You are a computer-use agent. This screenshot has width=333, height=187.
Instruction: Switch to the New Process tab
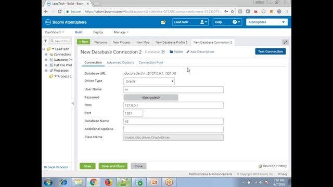point(122,43)
